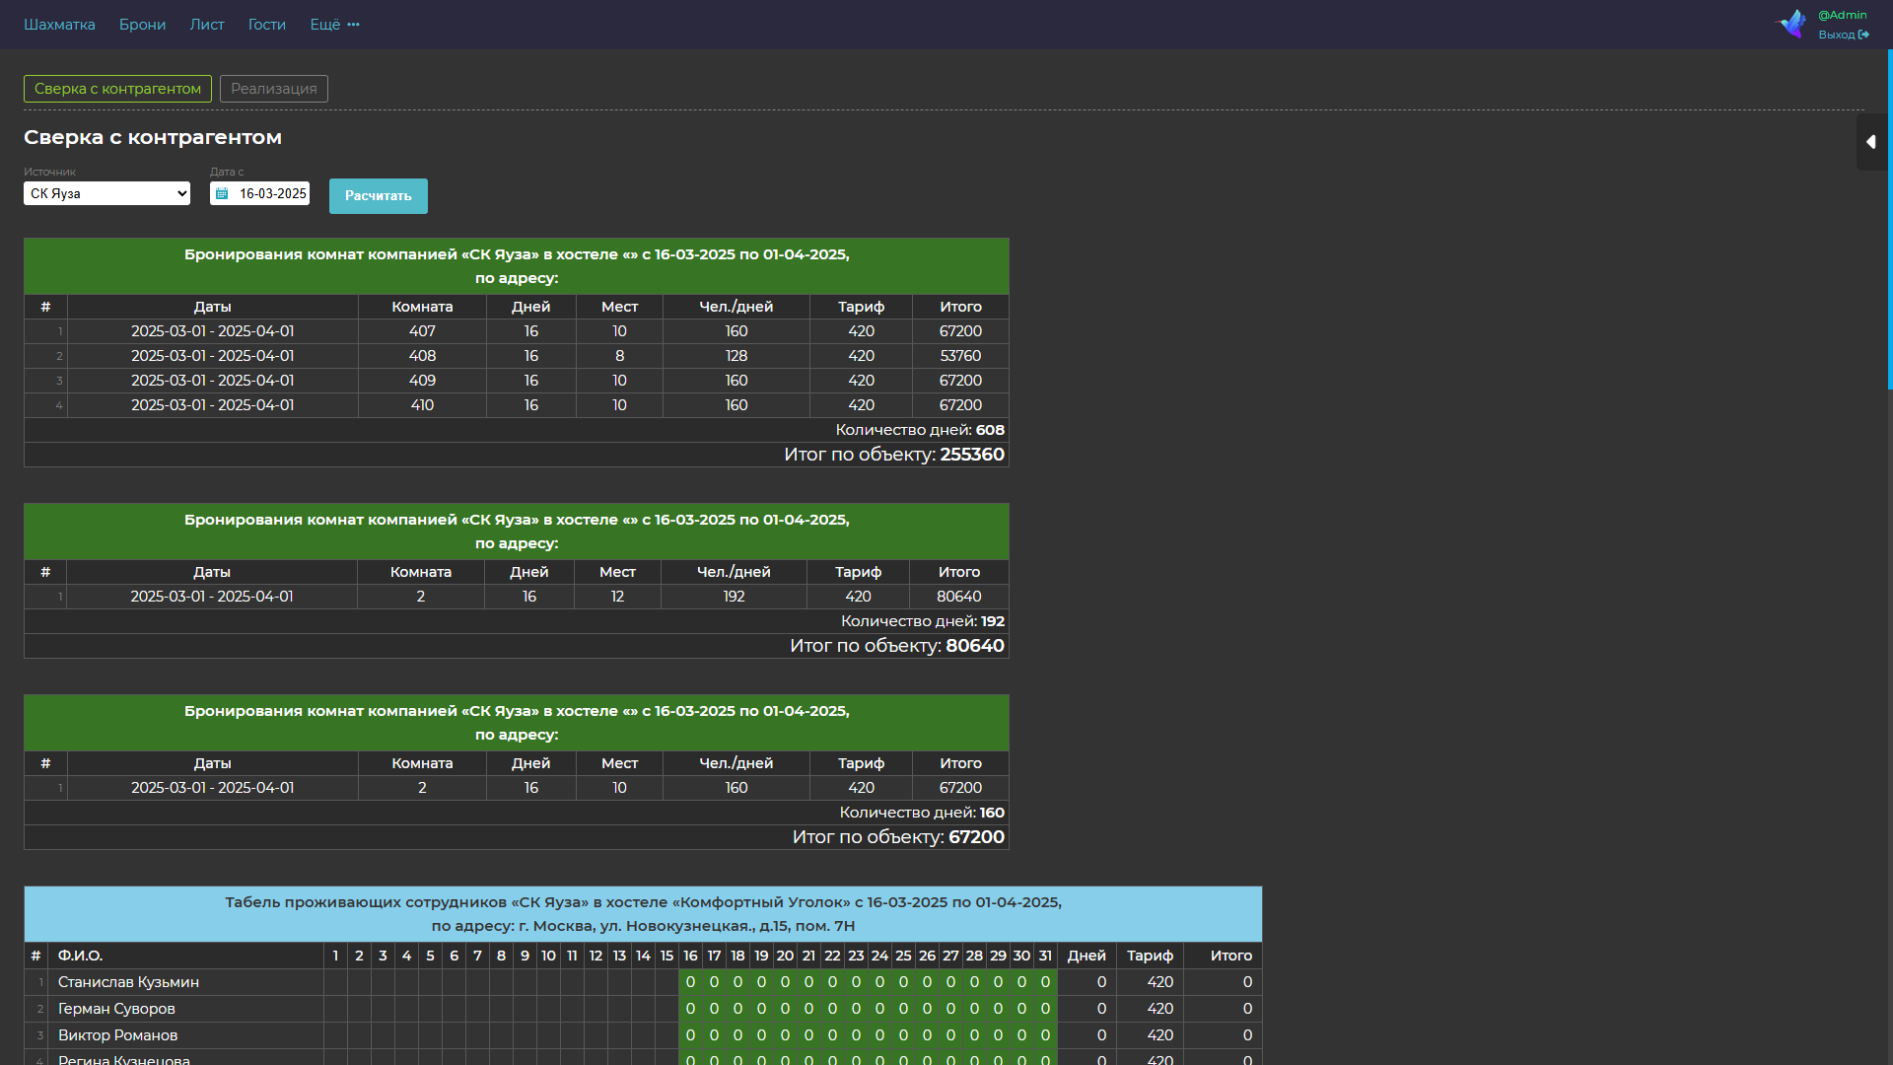Click the hummingbird logo icon
Screen dimensions: 1893x1065
(x=1791, y=24)
